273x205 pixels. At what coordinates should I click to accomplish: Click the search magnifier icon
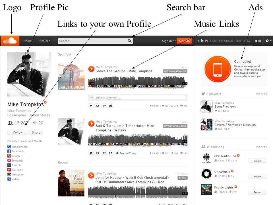pos(130,41)
